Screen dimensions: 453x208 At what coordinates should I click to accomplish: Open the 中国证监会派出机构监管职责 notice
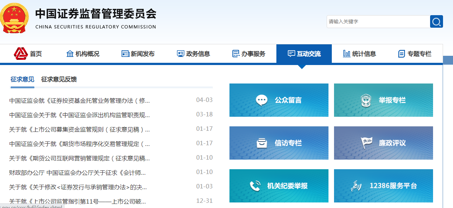[x=79, y=115]
